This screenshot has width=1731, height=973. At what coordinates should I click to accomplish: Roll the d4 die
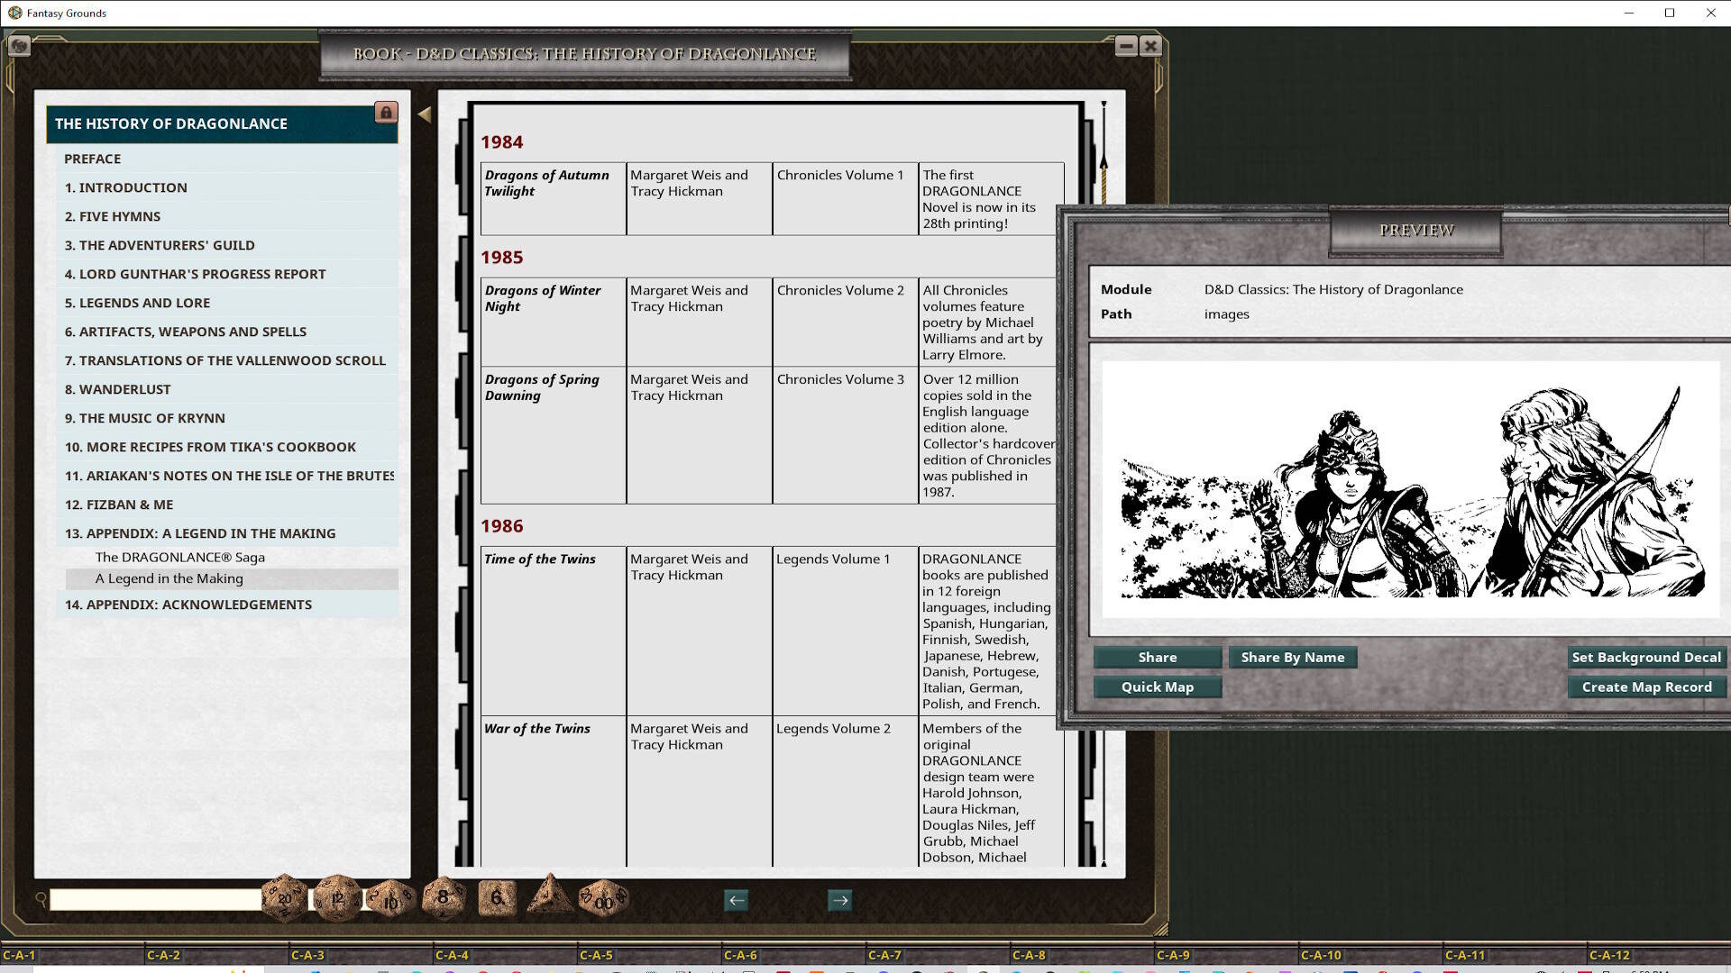(550, 895)
